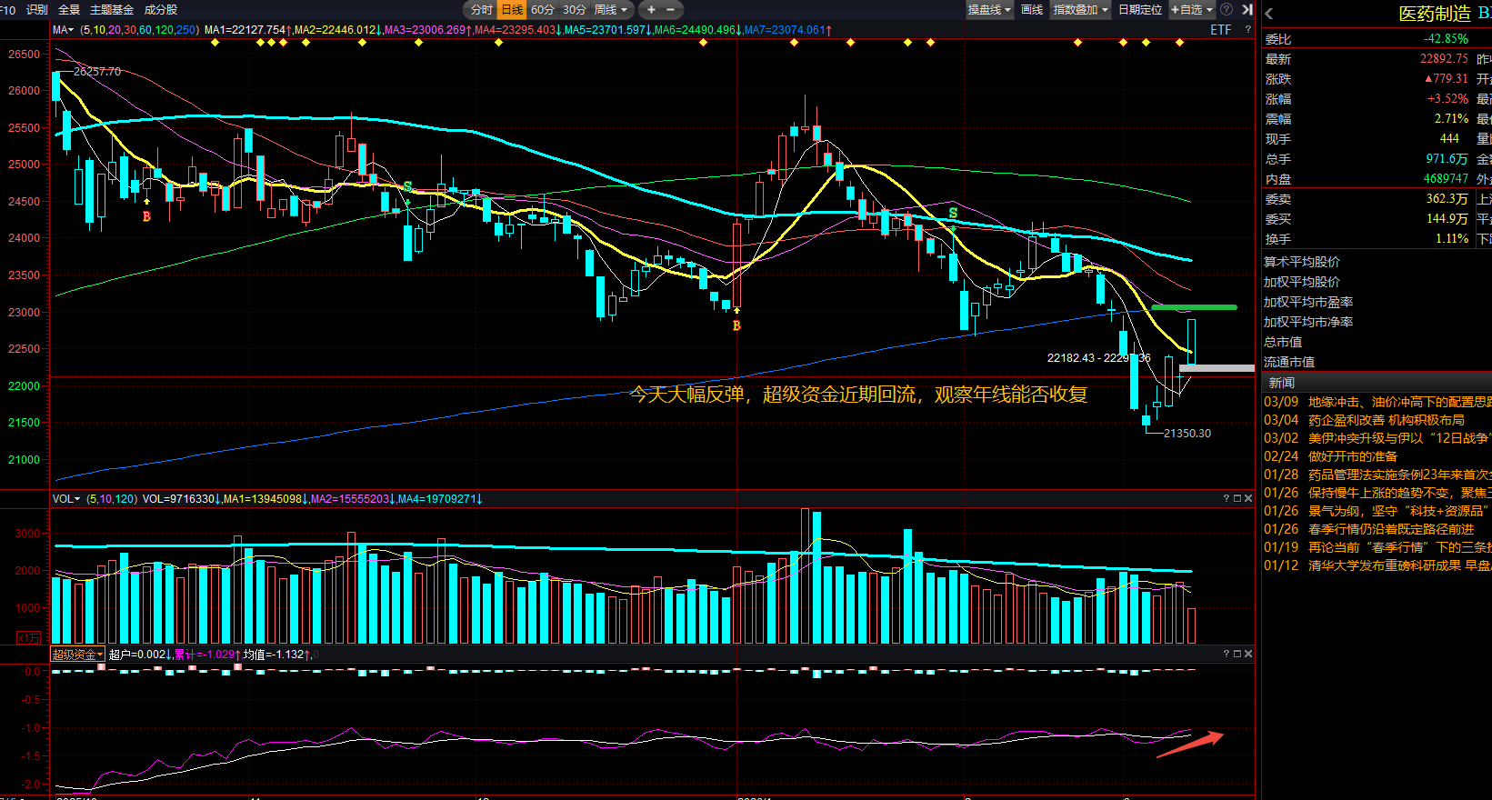The width and height of the screenshot is (1492, 800).
Task: Collapse side panel with skip-right arrow icon
Action: [1247, 10]
